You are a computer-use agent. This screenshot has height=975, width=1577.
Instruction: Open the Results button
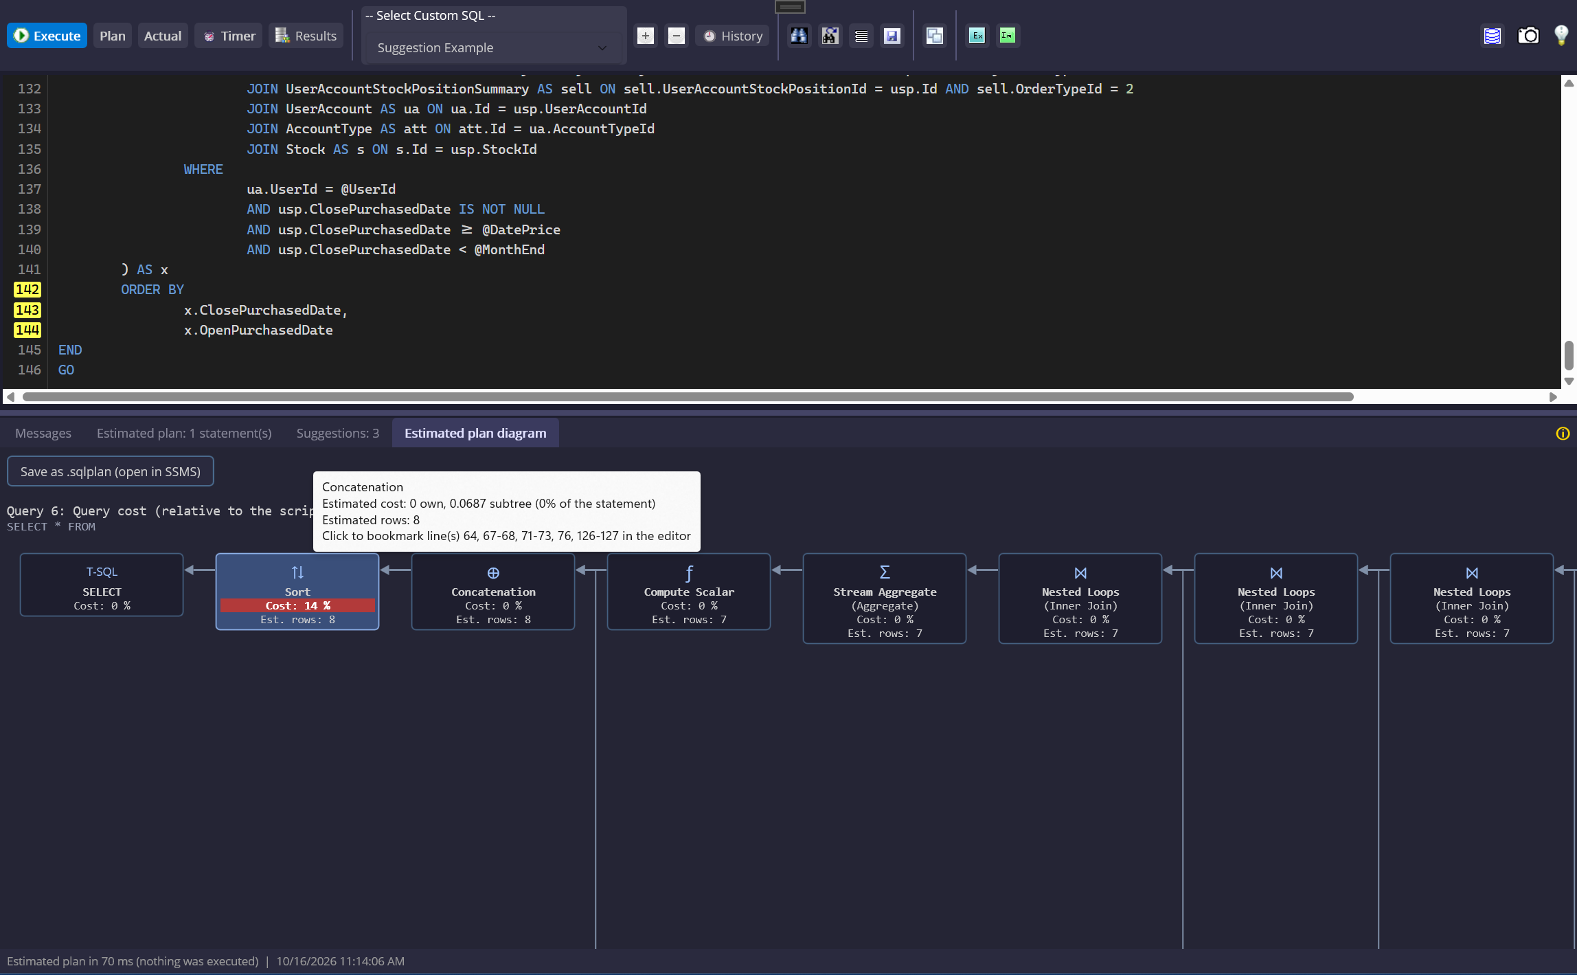click(306, 36)
